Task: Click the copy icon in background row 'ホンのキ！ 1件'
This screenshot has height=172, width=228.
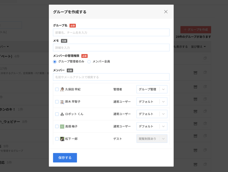Action: tap(205, 111)
